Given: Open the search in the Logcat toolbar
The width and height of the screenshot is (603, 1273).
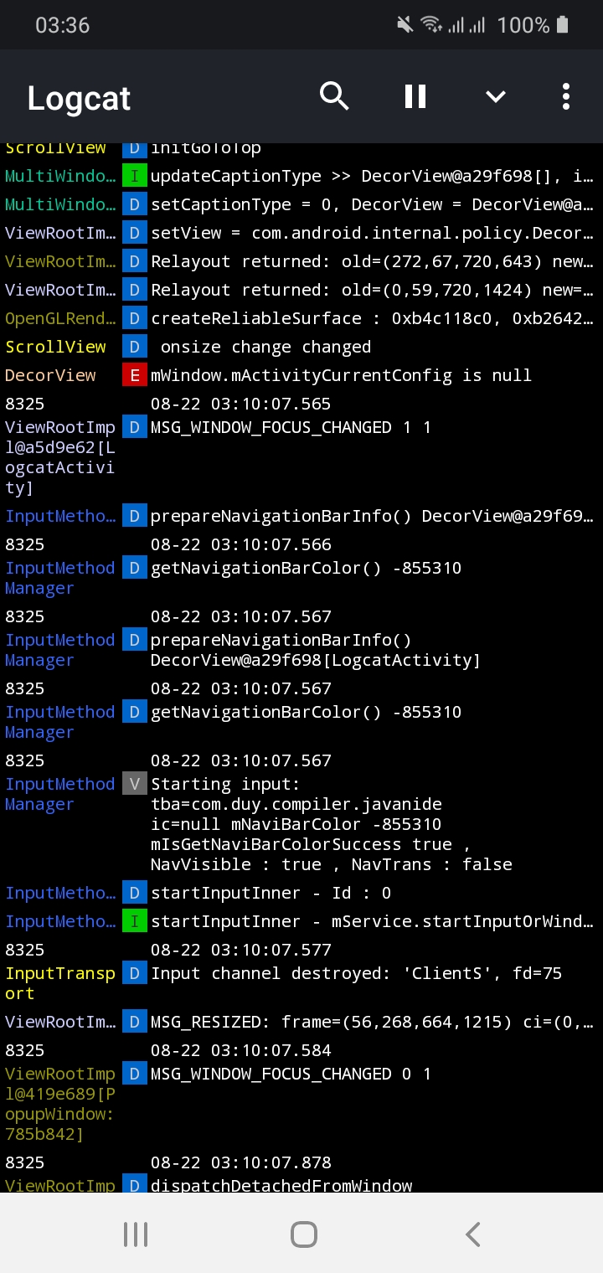Looking at the screenshot, I should (334, 95).
